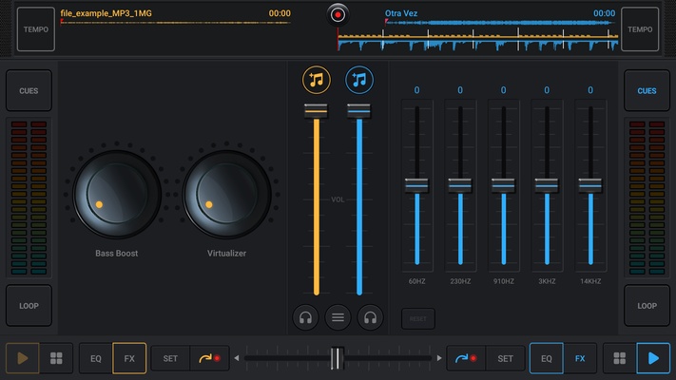
Task: Click the 60HZ gain value 0
Action: pyautogui.click(x=416, y=90)
